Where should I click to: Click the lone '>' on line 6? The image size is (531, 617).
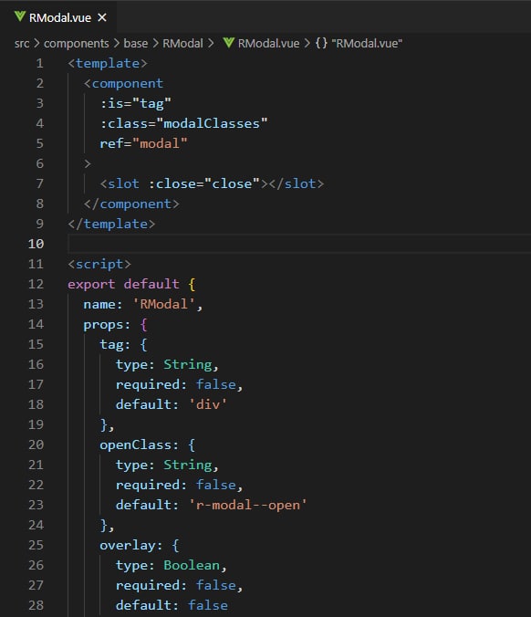(88, 163)
